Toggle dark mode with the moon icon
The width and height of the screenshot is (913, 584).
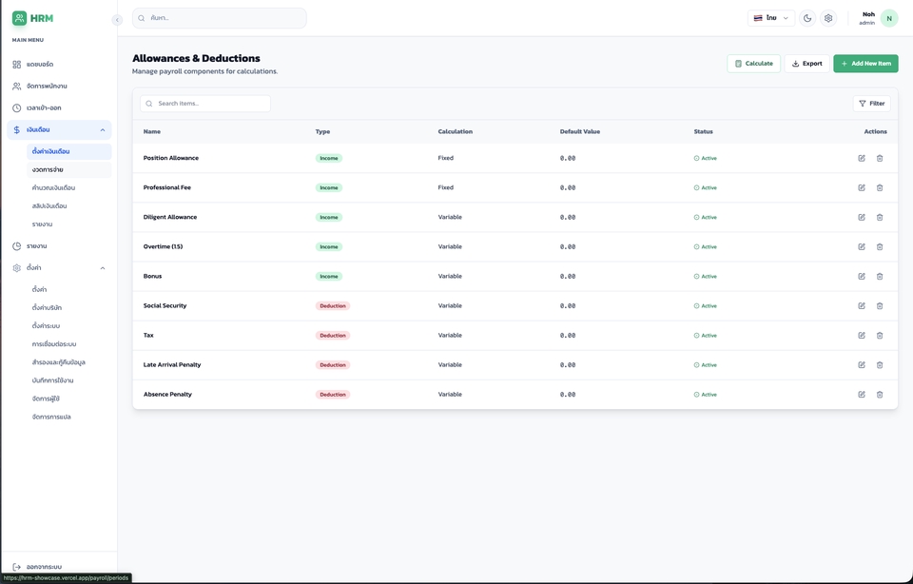point(807,18)
